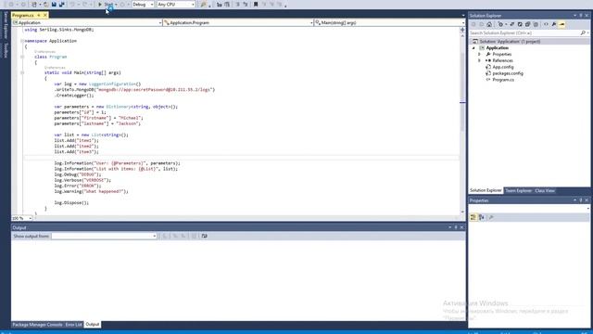Click View Code icon in Solution Explorer
This screenshot has height=334, width=593.
coord(546,24)
